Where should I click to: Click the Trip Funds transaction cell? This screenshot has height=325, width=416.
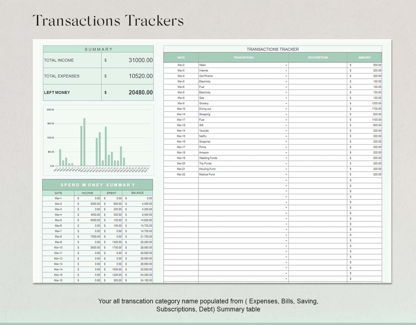click(243, 164)
